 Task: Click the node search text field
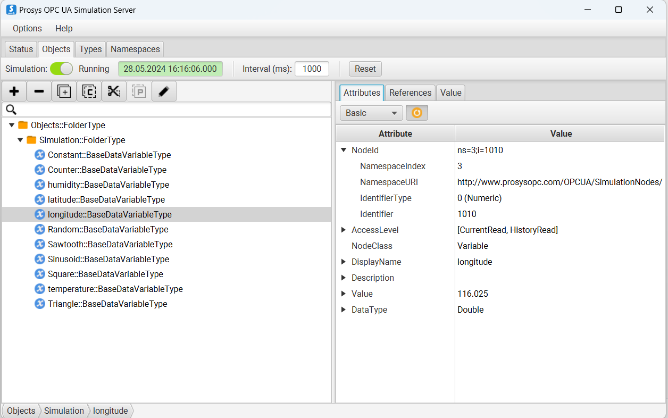(x=167, y=110)
